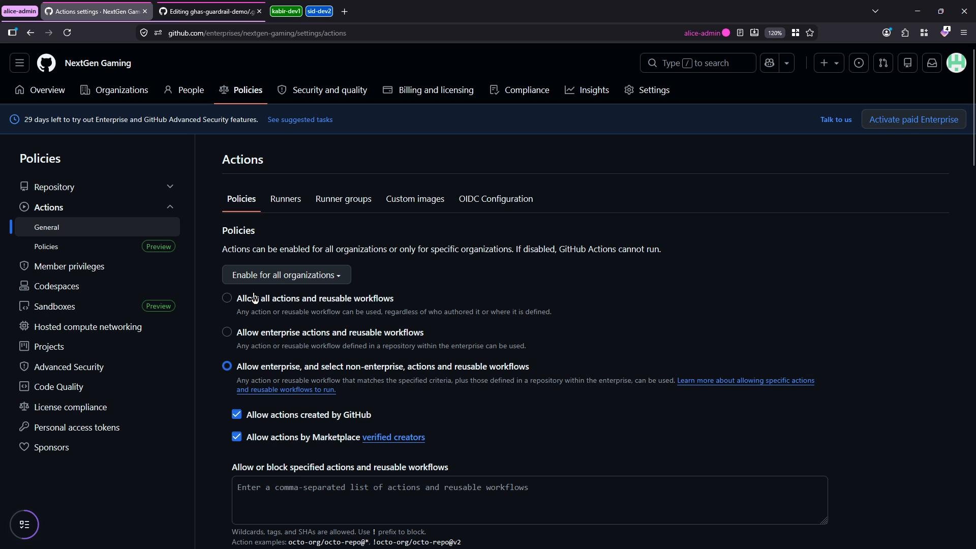The height and width of the screenshot is (549, 976).
Task: Open the global navigation hamburger menu
Action: (x=19, y=63)
